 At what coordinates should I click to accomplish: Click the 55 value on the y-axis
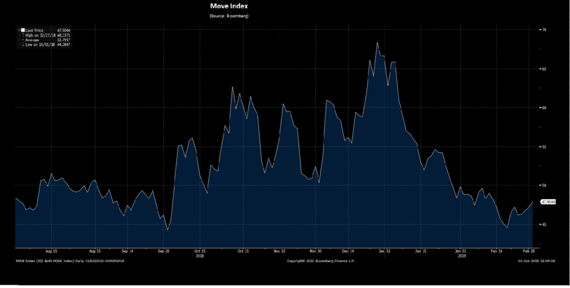(544, 146)
